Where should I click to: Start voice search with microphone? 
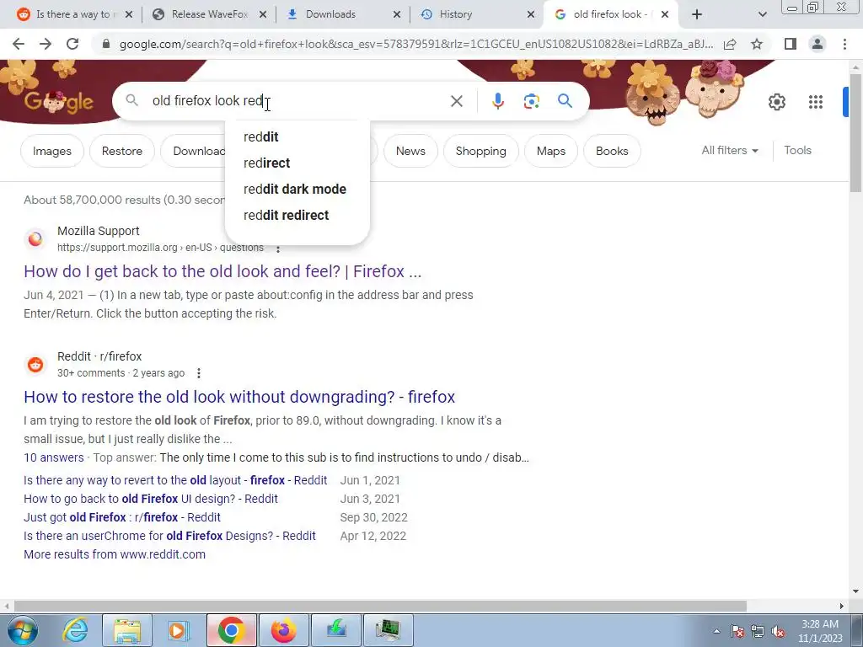[497, 101]
